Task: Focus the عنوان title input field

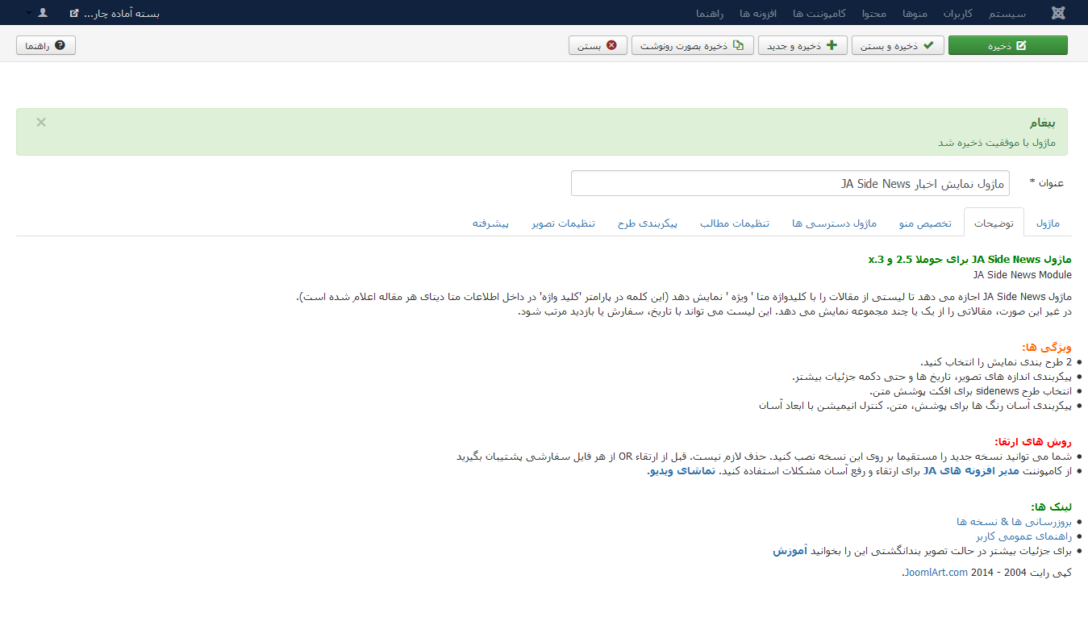Action: point(790,183)
